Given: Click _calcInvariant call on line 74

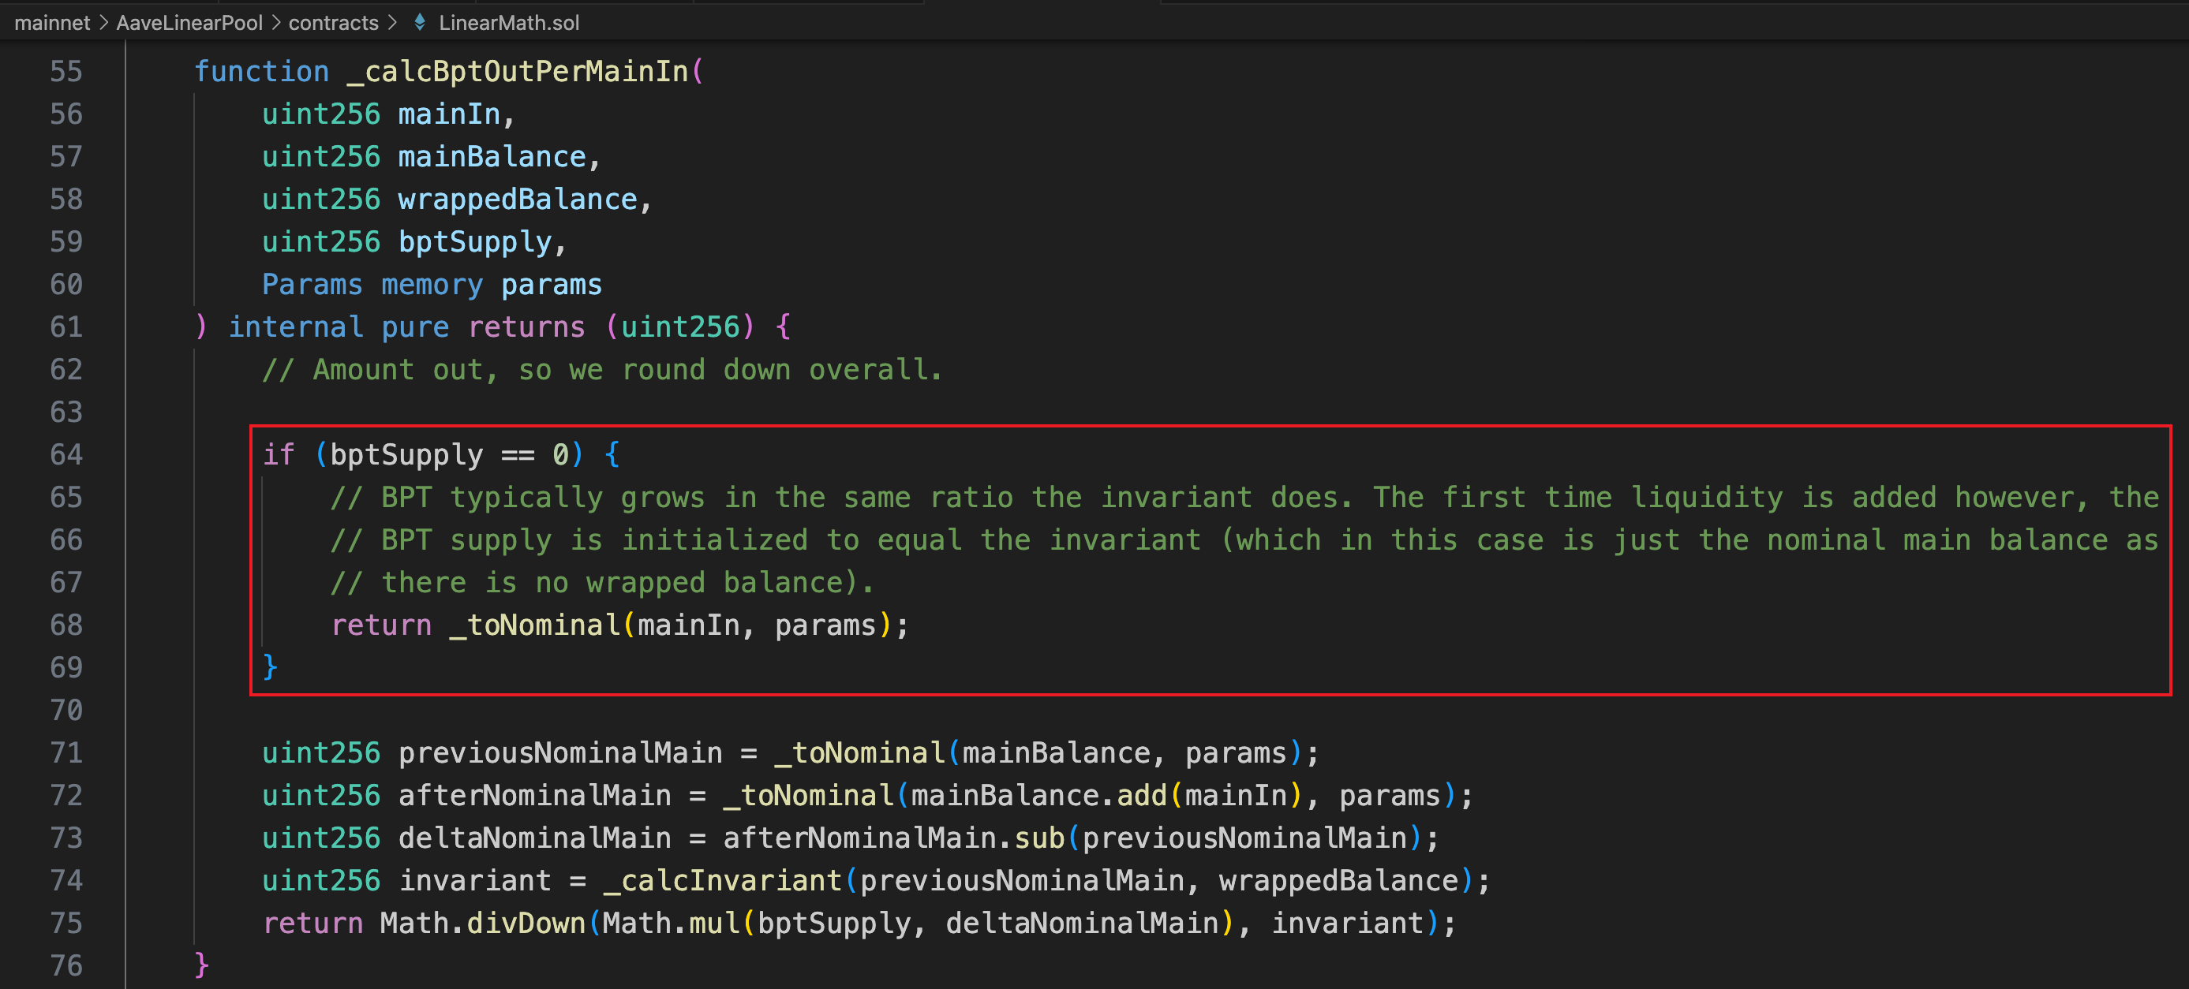Looking at the screenshot, I should tap(722, 880).
